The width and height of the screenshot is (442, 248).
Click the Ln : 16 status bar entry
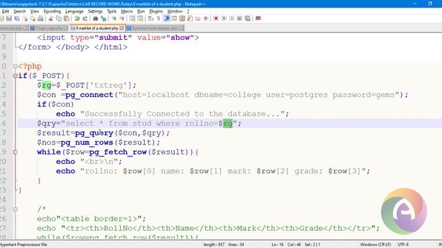tap(278, 245)
